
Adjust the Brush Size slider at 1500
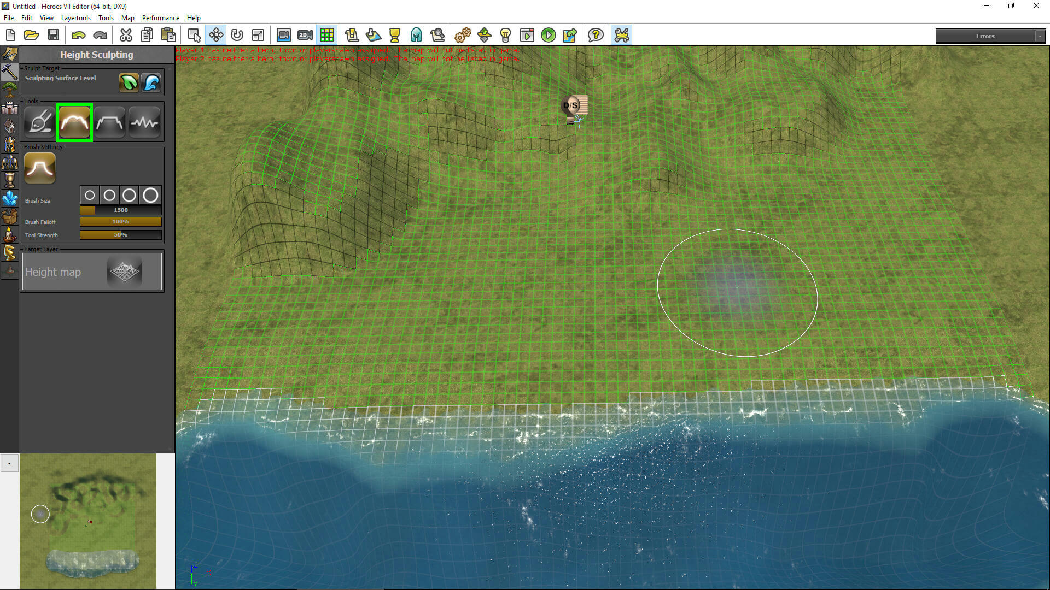(121, 210)
